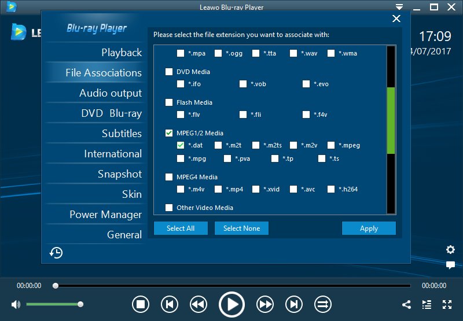Image resolution: width=463 pixels, height=321 pixels.
Task: Check the *.ts extension box
Action: (x=322, y=158)
